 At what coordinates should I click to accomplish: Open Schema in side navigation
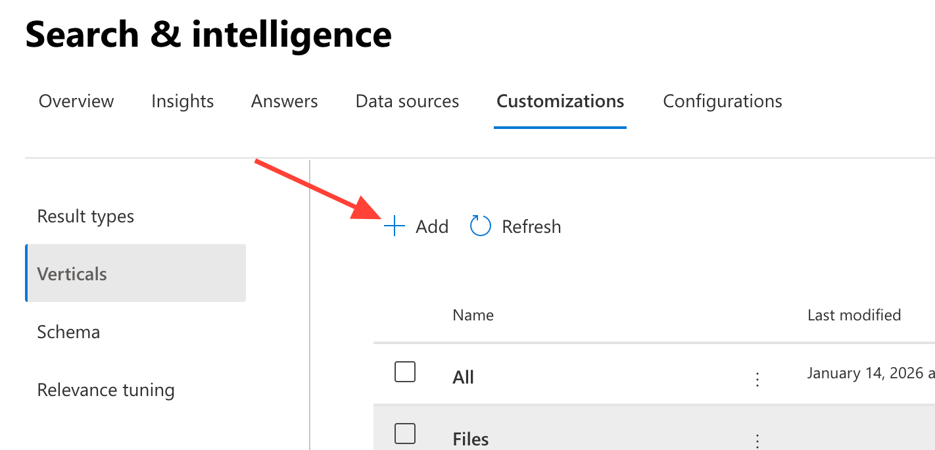point(68,332)
